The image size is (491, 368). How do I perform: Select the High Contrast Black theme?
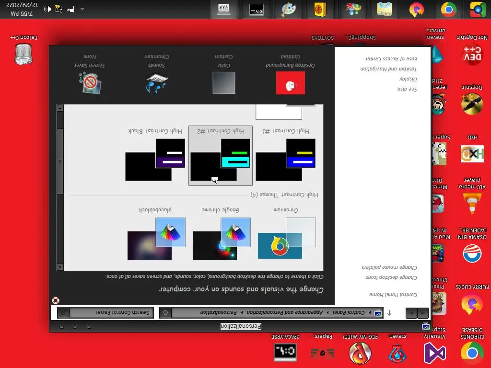(155, 156)
